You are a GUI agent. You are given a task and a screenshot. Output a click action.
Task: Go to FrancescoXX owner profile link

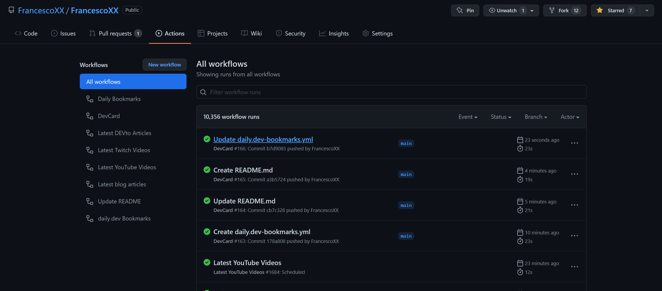41,10
